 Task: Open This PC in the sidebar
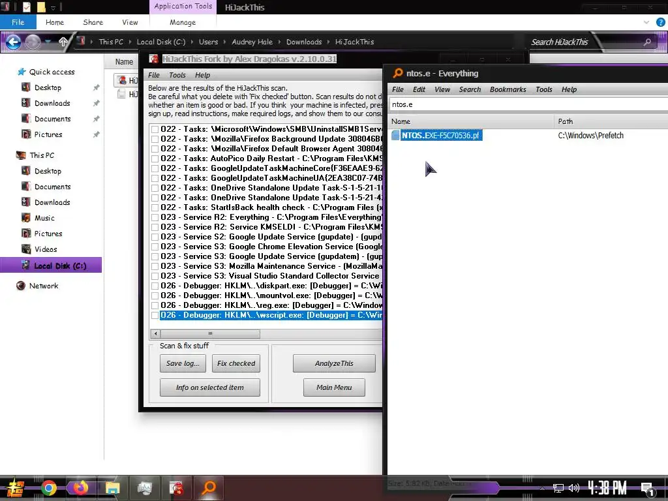(41, 155)
